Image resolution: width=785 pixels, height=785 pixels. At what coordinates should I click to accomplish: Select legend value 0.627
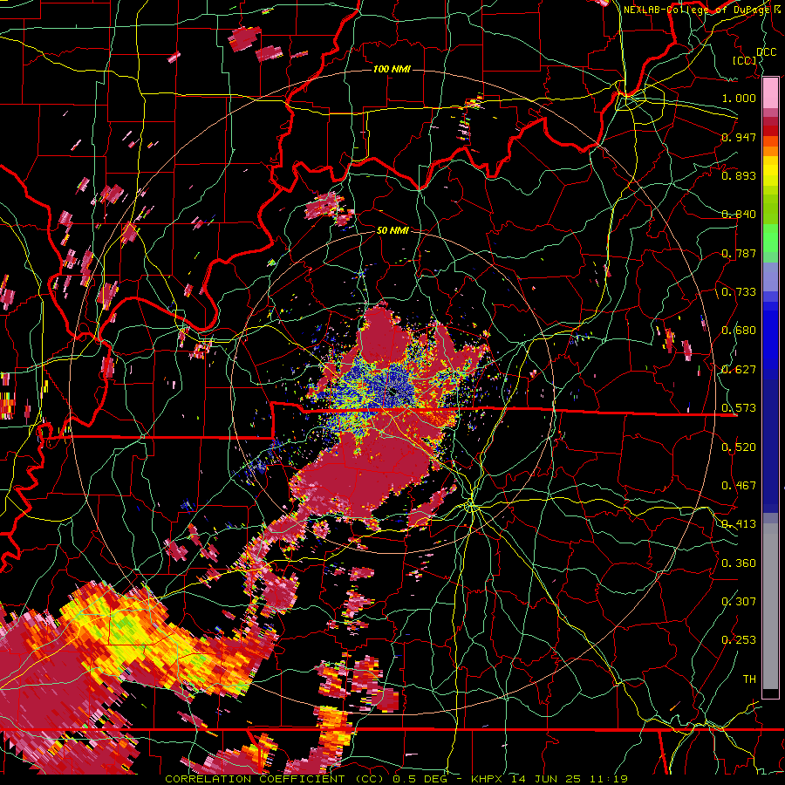[739, 369]
